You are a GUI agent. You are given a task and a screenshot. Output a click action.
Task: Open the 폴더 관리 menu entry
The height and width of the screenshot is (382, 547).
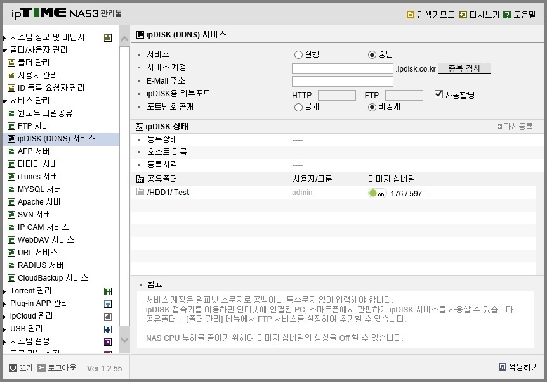pyautogui.click(x=34, y=63)
